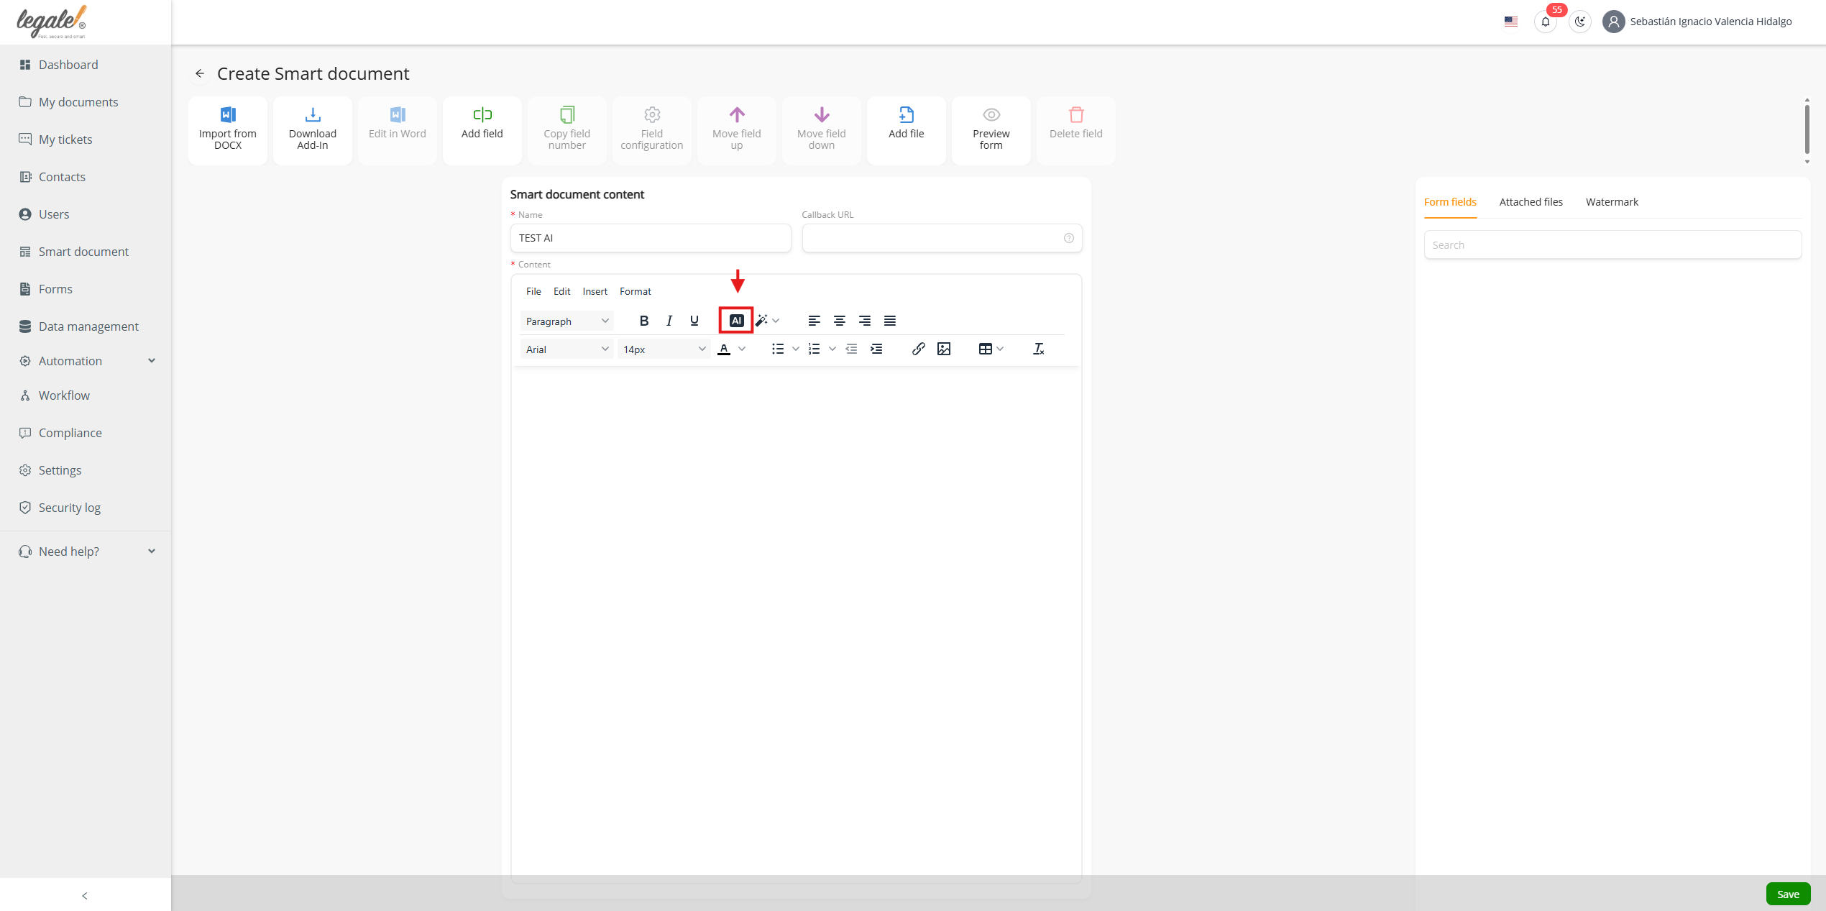Click the insert image icon

coord(944,349)
